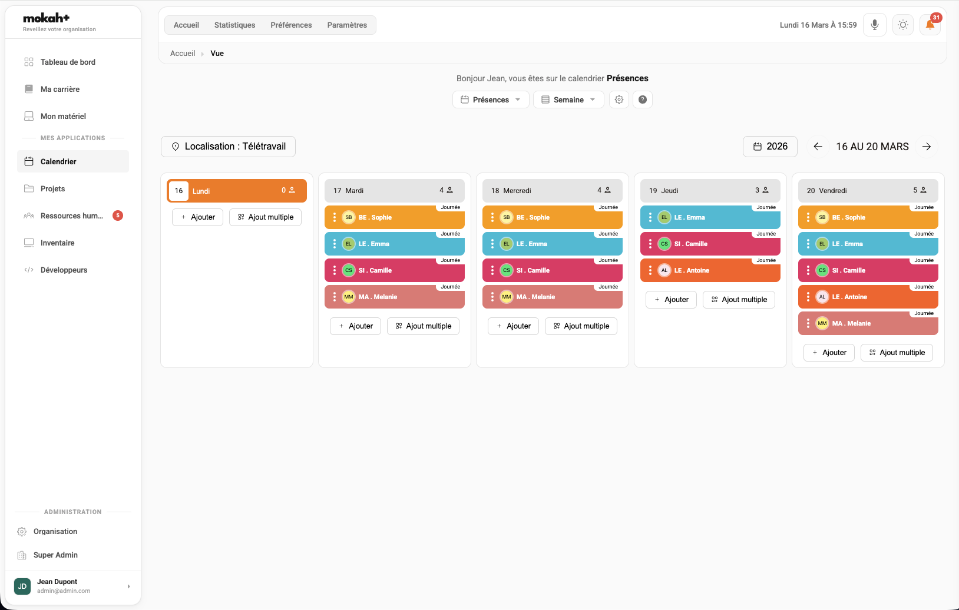The width and height of the screenshot is (959, 610).
Task: Click the right arrow to go to next week
Action: click(x=927, y=146)
